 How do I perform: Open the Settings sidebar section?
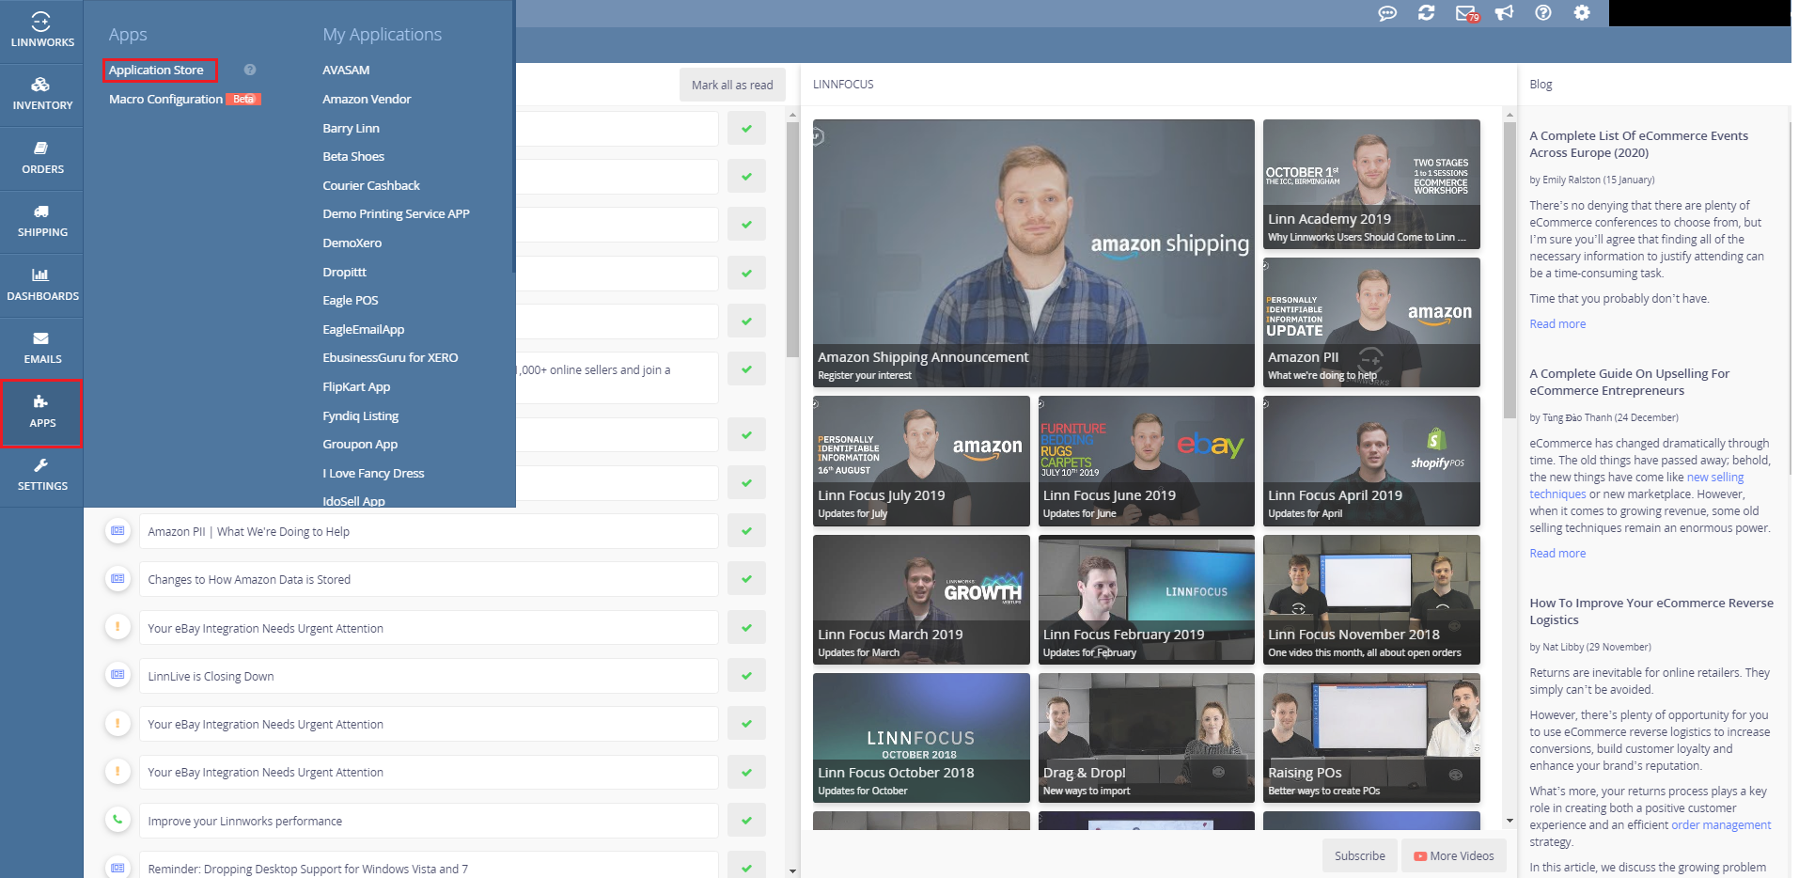(x=41, y=475)
